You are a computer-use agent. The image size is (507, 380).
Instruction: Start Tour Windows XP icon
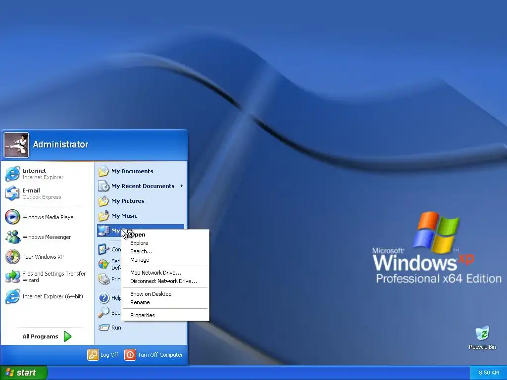click(x=12, y=257)
